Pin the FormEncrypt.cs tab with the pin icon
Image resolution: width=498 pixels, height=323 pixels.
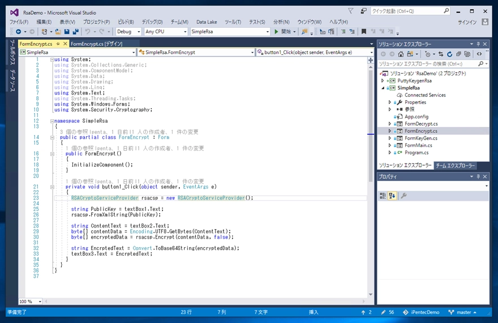(58, 44)
